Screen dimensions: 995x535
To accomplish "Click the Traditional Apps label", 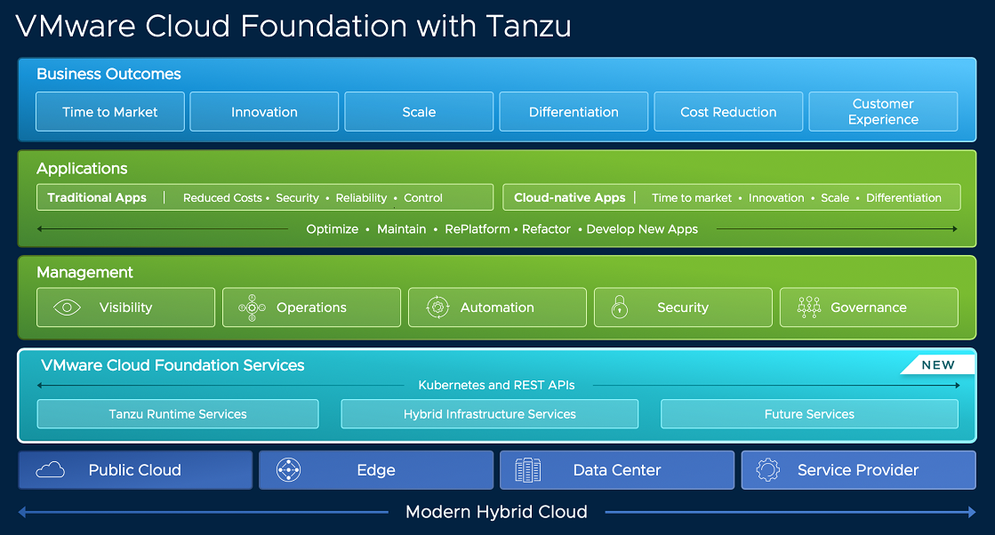I will pyautogui.click(x=97, y=197).
